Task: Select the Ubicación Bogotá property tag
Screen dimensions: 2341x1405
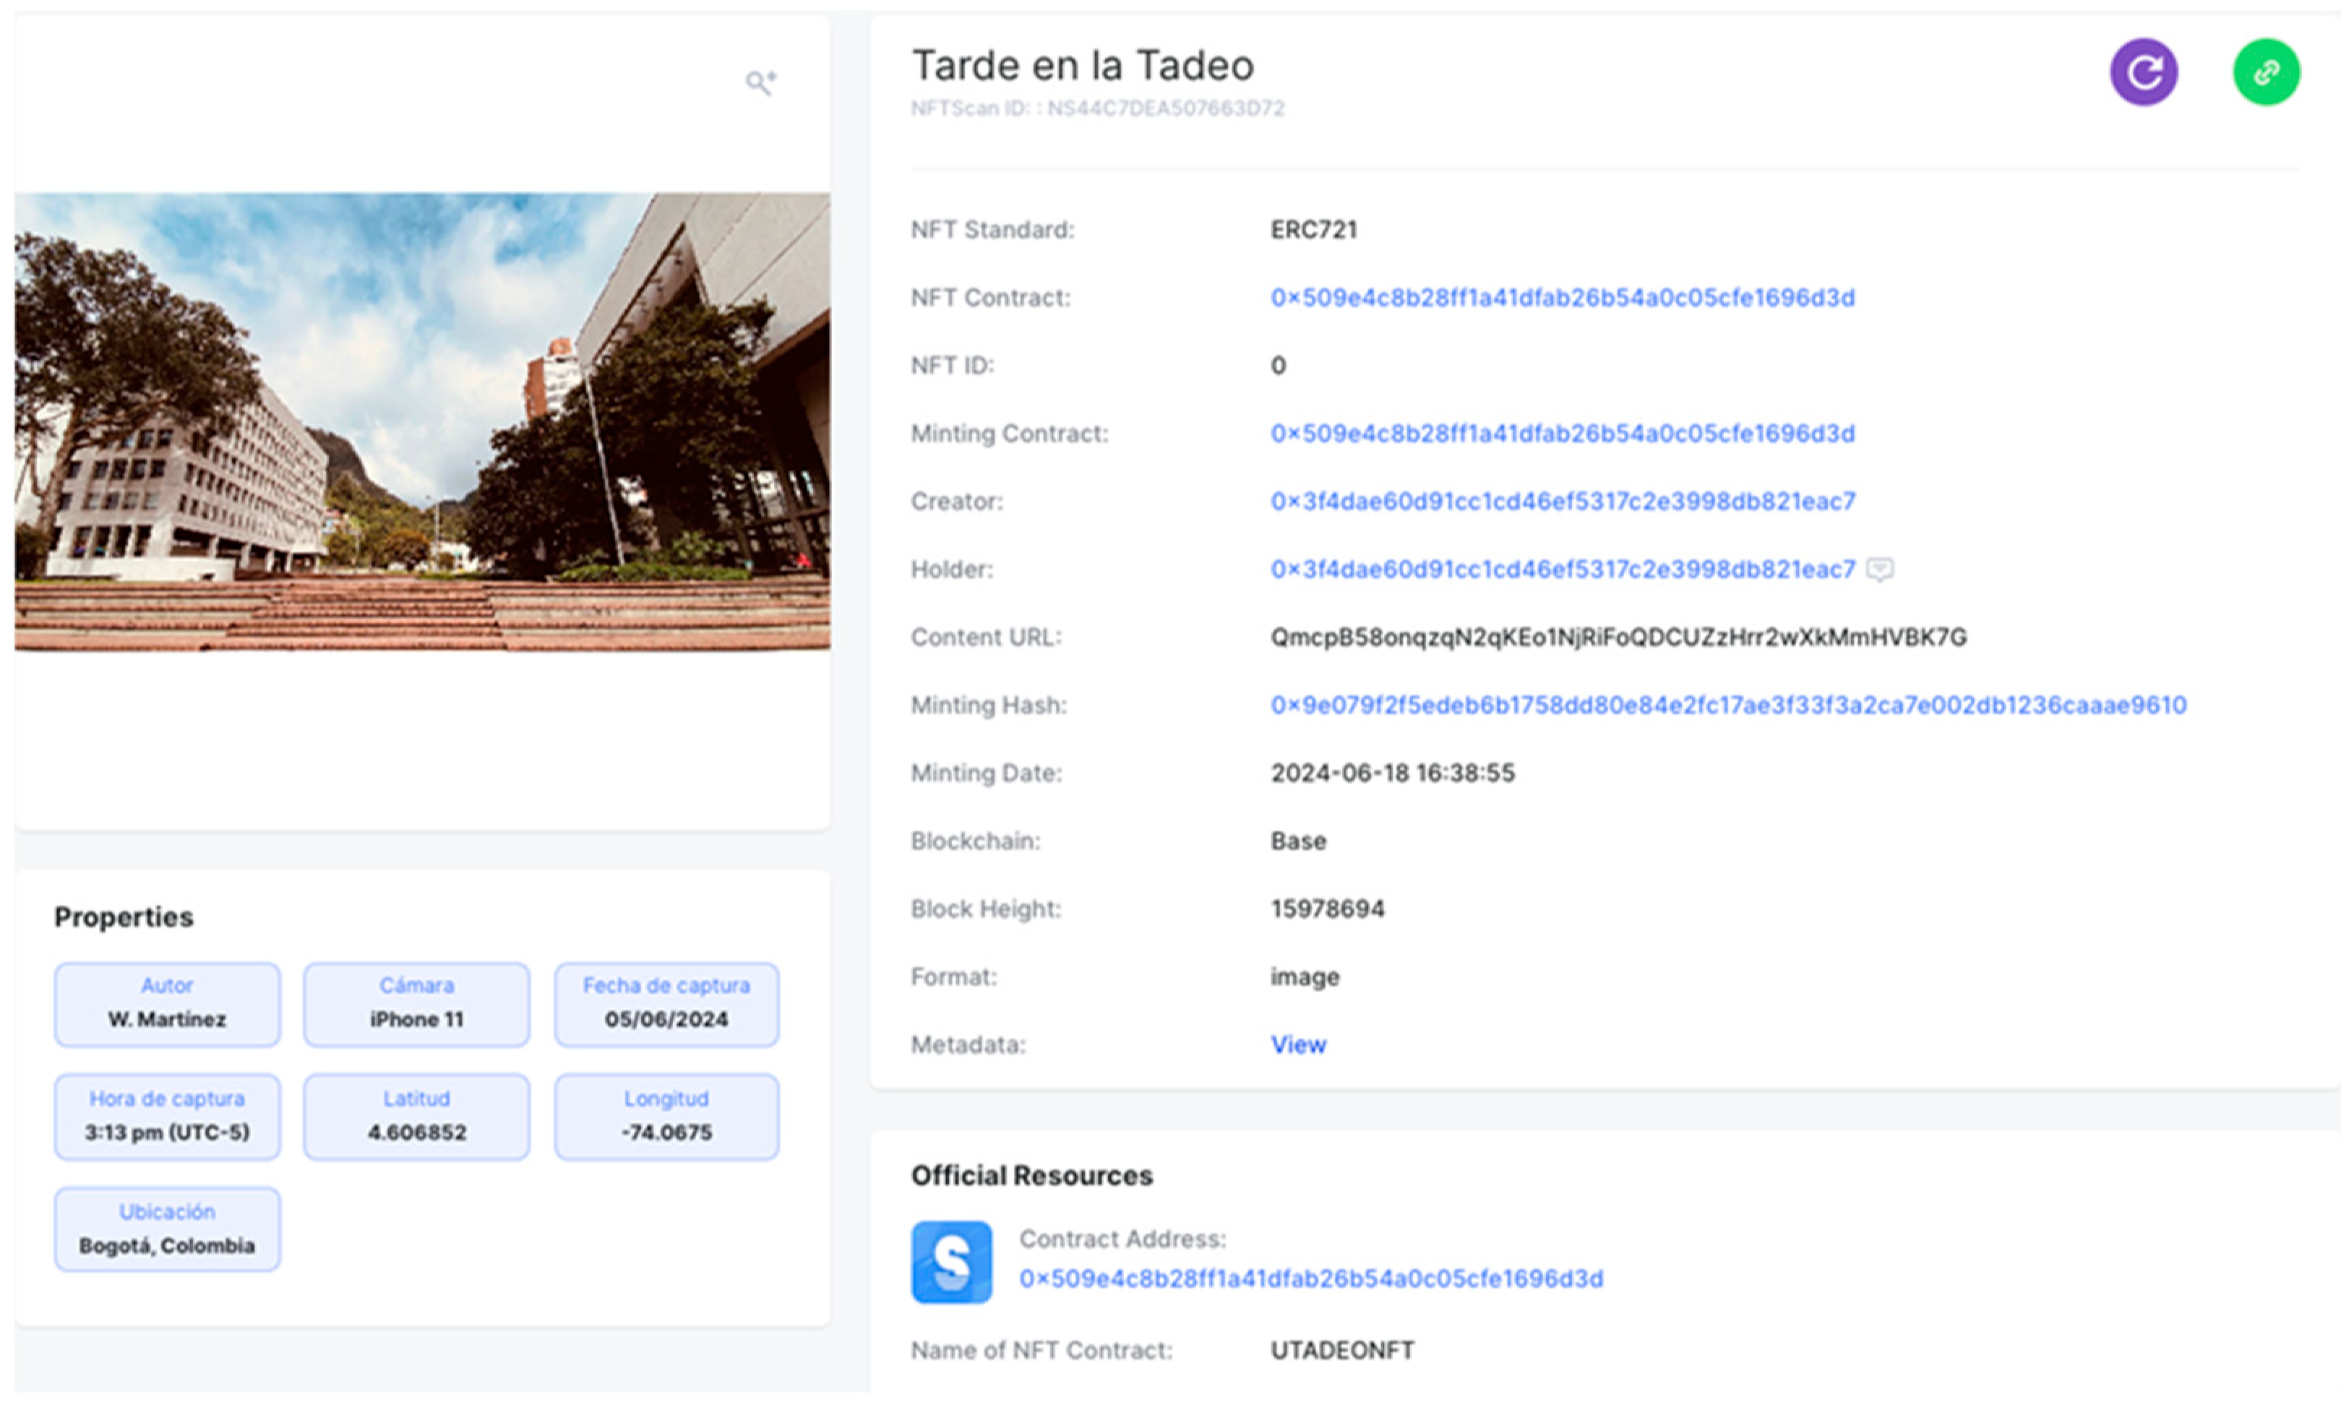Action: 168,1229
